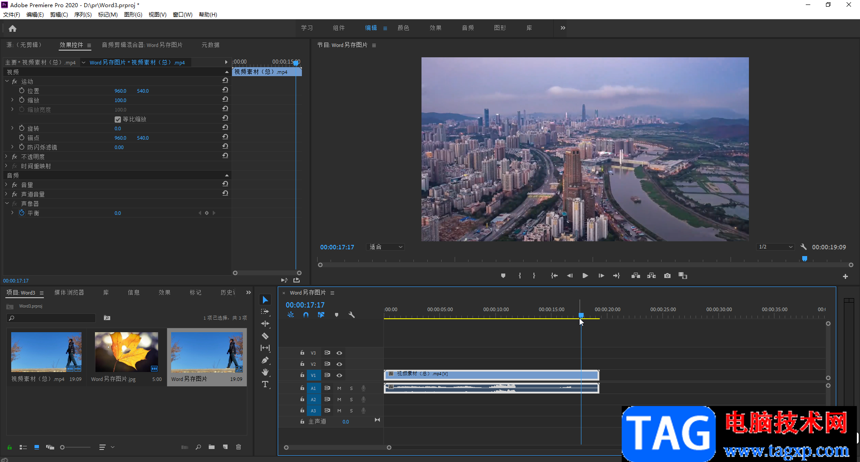Expand the 音量 volume effect

(x=6, y=184)
